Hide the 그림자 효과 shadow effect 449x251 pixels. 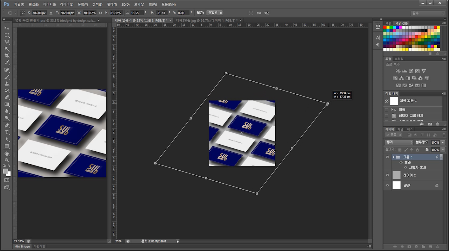pyautogui.click(x=405, y=167)
